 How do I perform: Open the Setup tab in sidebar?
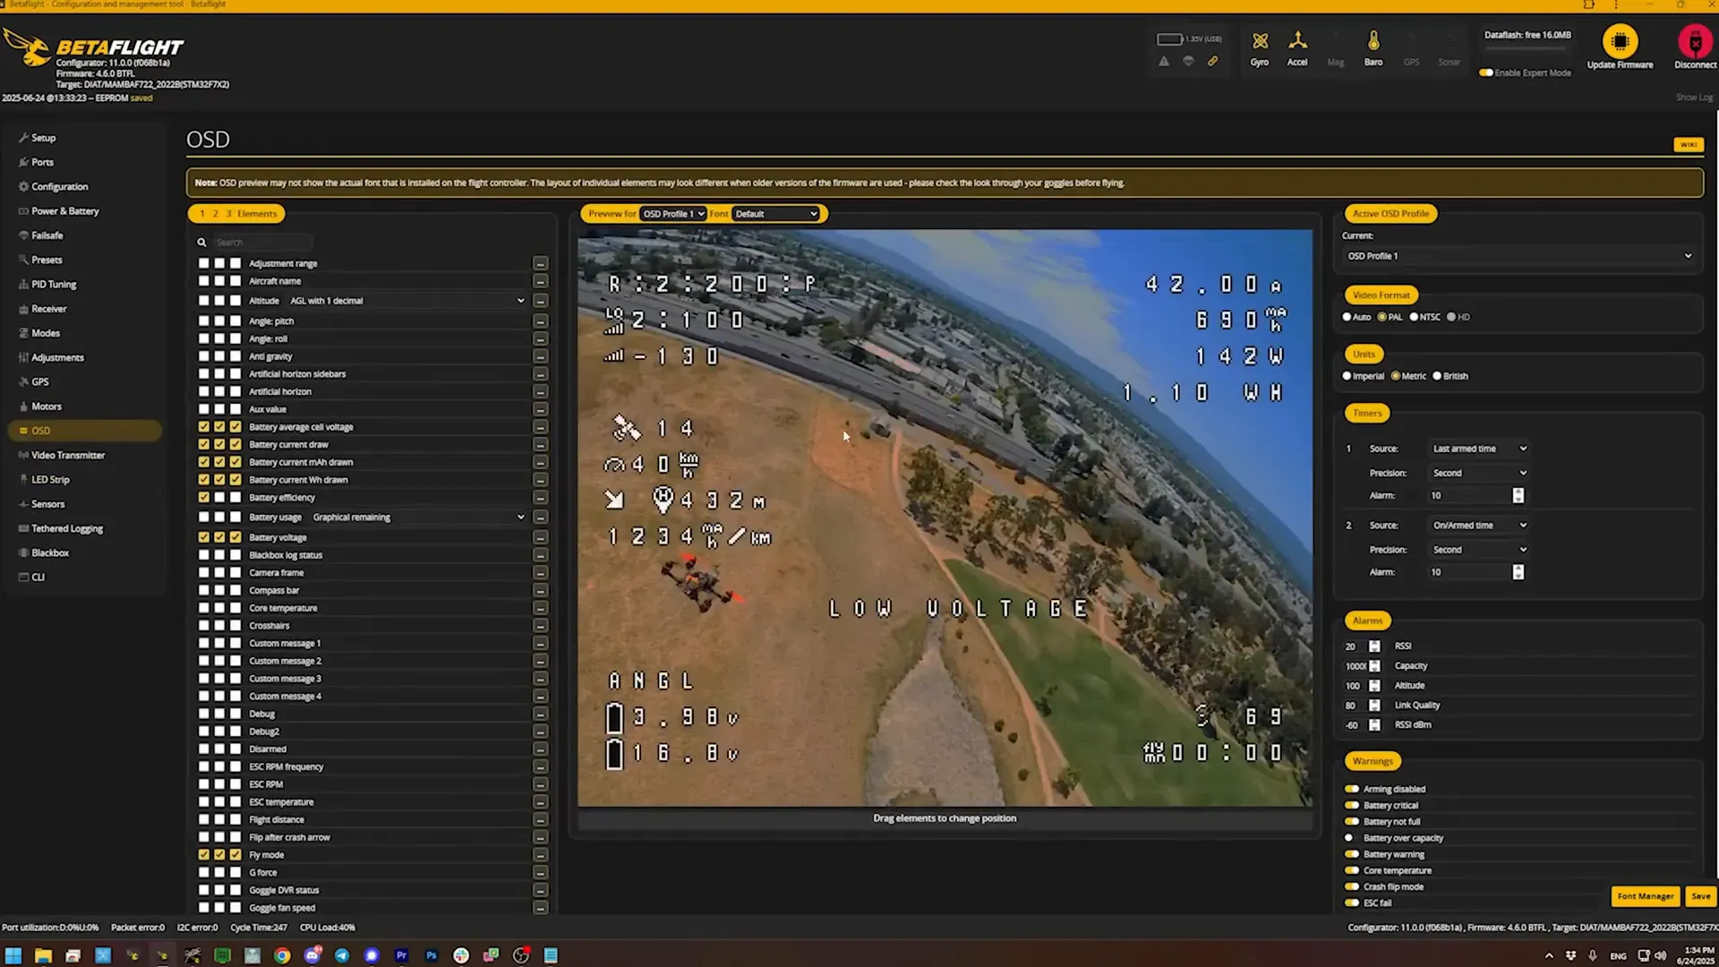pyautogui.click(x=43, y=138)
